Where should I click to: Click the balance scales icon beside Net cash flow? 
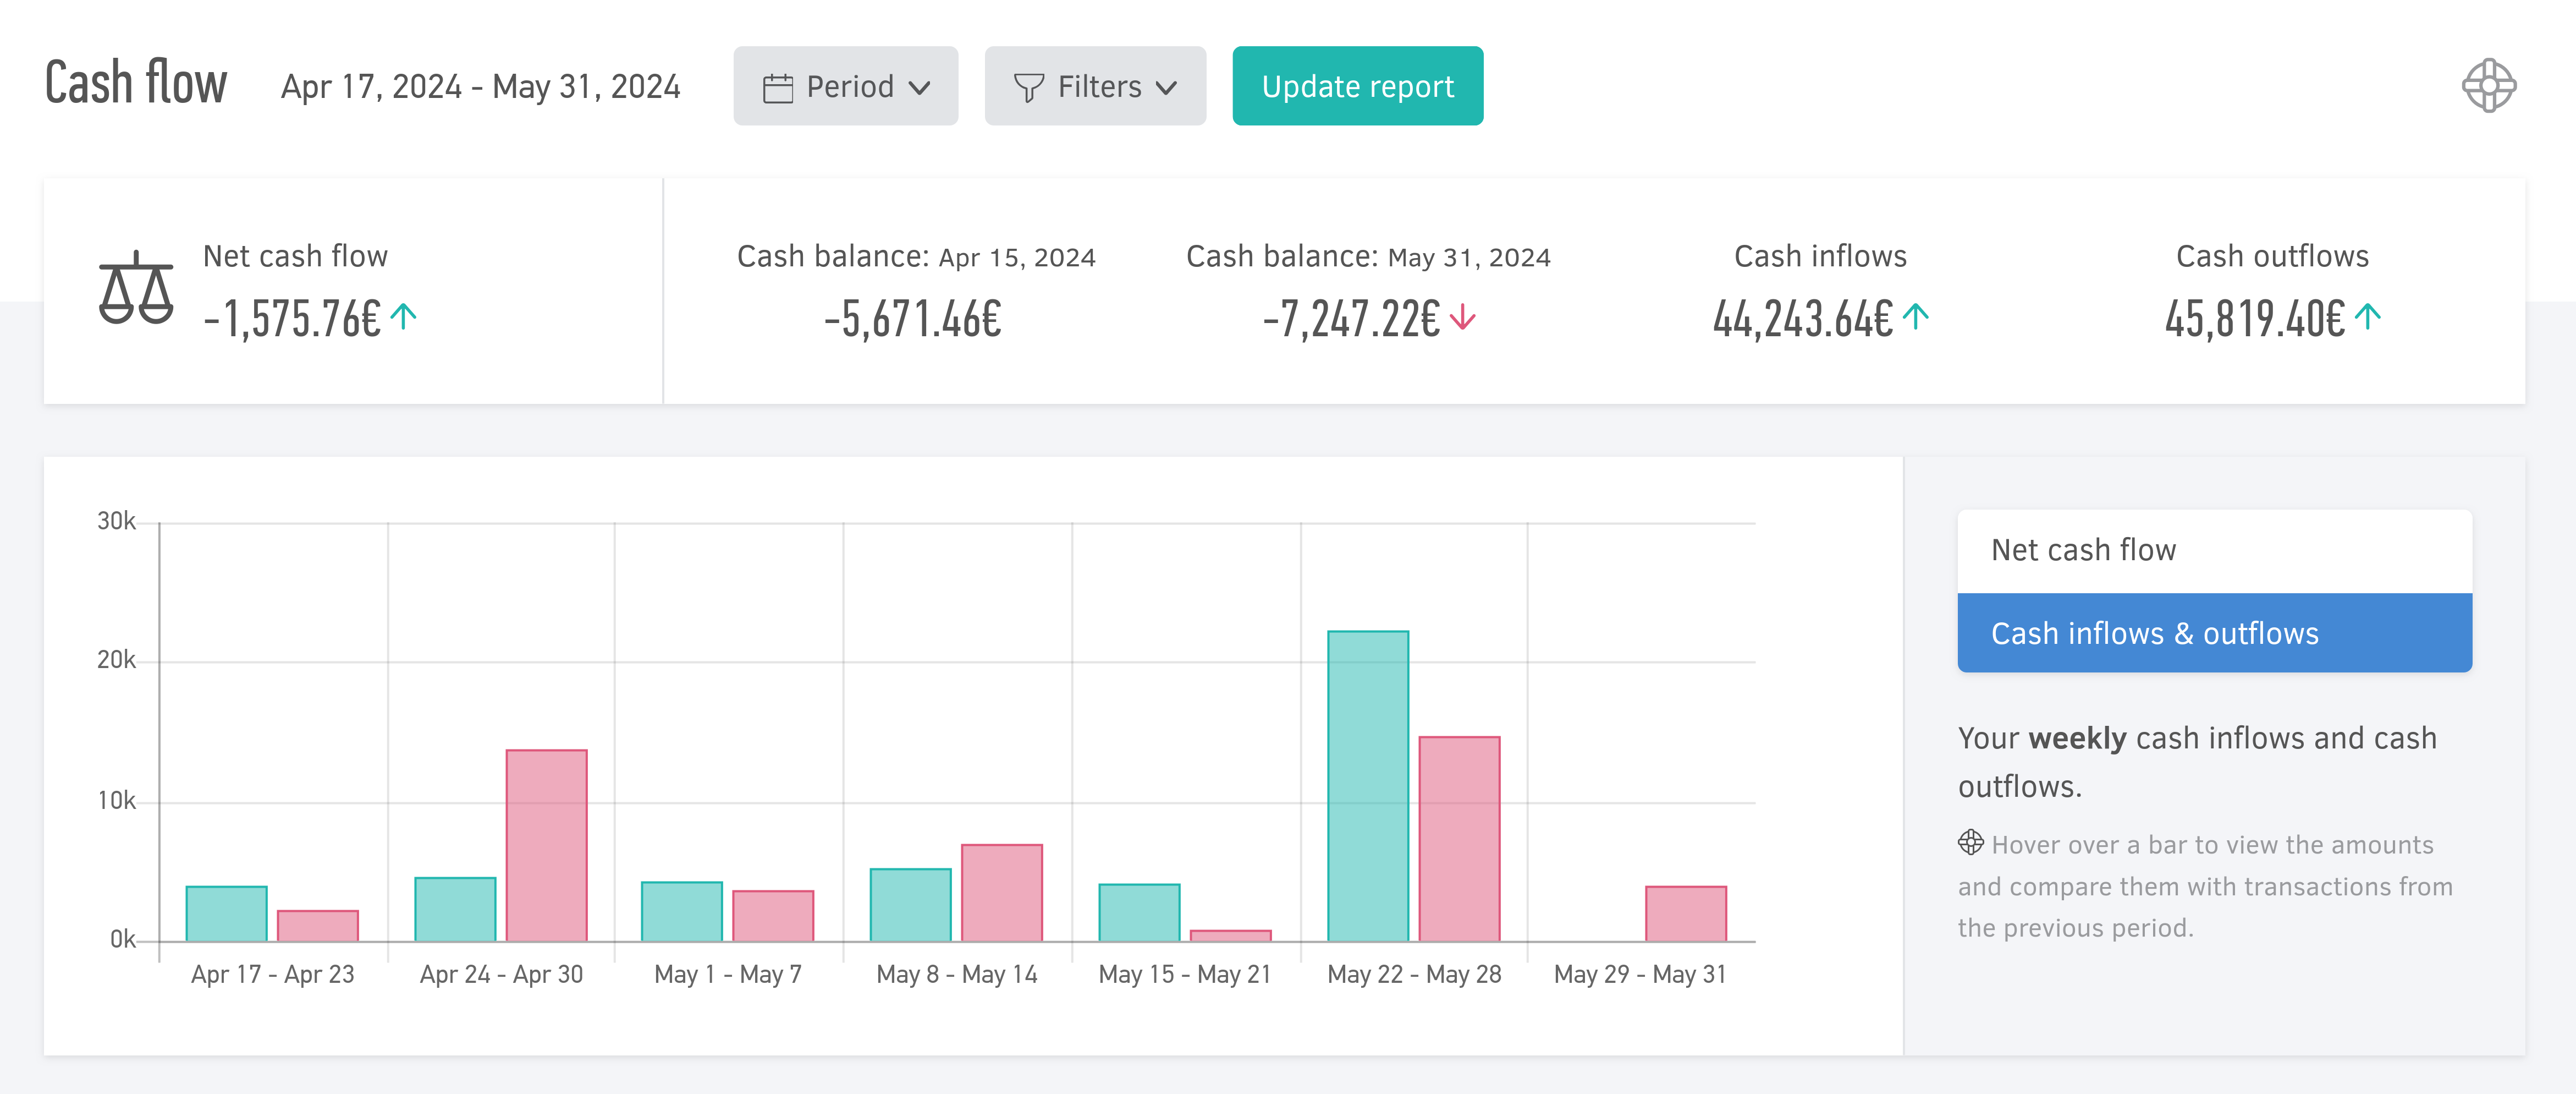tap(136, 288)
